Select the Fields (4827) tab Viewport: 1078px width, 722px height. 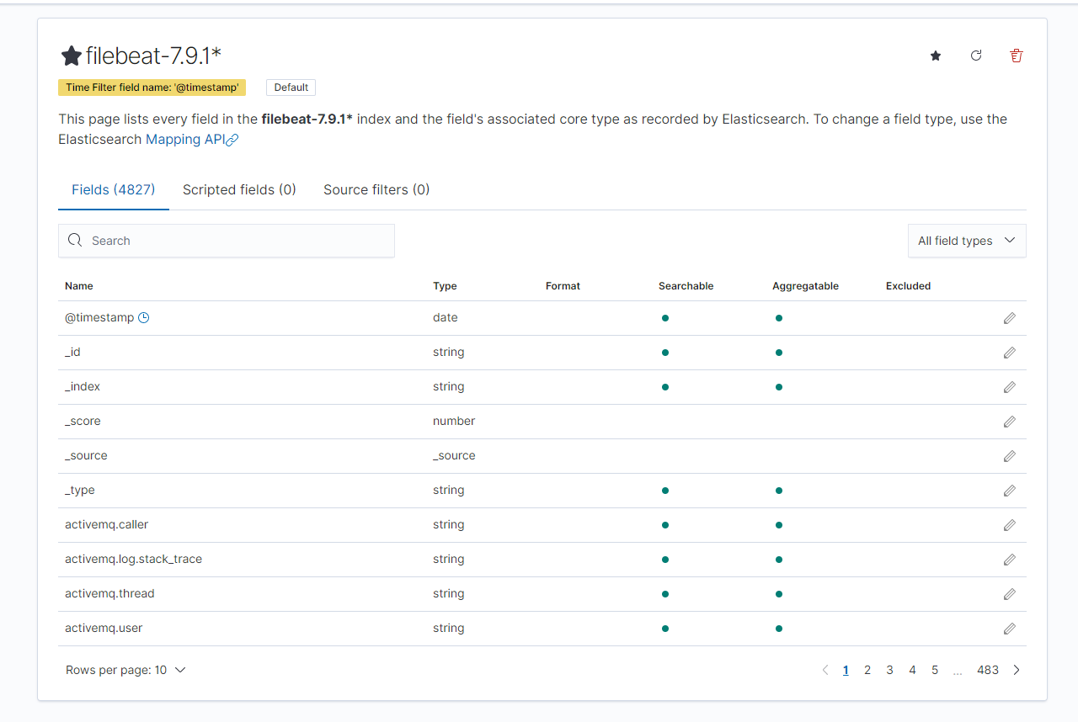click(x=114, y=190)
